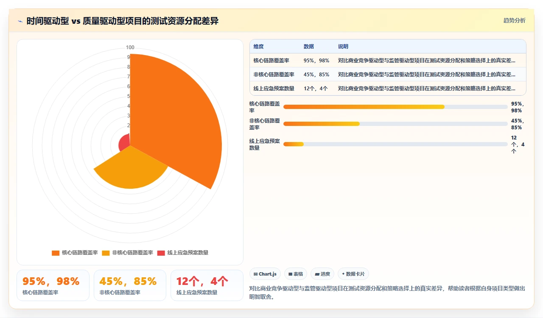Click the 非核心链路覆盖率 progress bar
The width and height of the screenshot is (543, 318).
click(395, 124)
